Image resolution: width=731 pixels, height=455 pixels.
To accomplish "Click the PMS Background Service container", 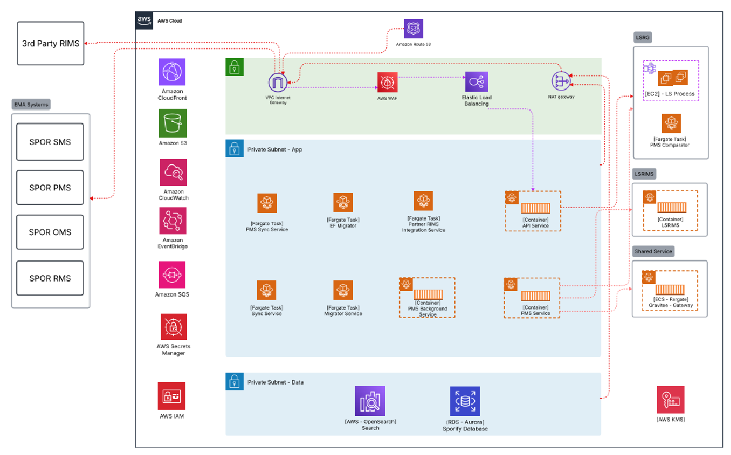I will [x=427, y=298].
